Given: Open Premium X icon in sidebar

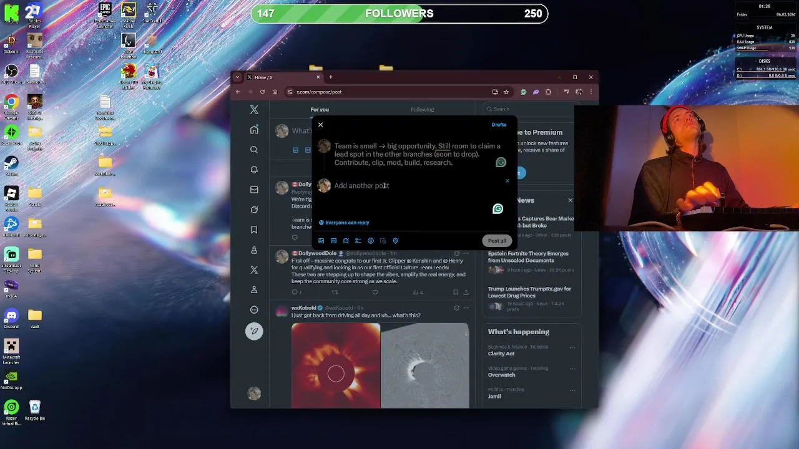Looking at the screenshot, I should click(254, 269).
